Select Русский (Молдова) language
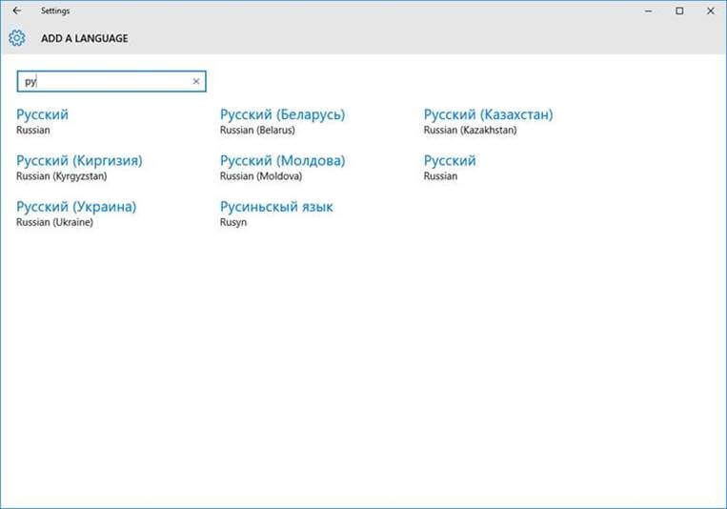Image resolution: width=727 pixels, height=509 pixels. tap(282, 161)
